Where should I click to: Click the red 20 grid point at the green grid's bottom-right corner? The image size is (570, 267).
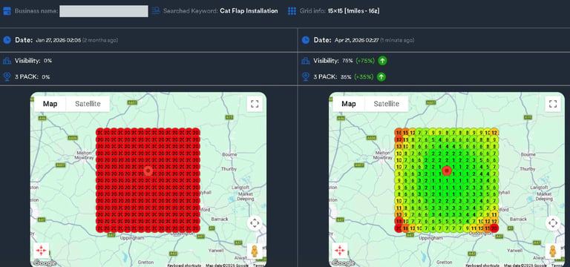click(x=494, y=228)
